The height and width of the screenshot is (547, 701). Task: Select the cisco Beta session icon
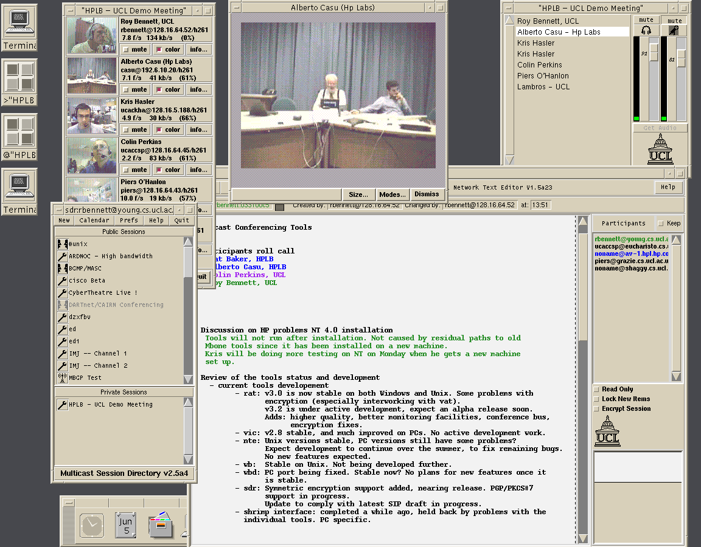coord(63,280)
